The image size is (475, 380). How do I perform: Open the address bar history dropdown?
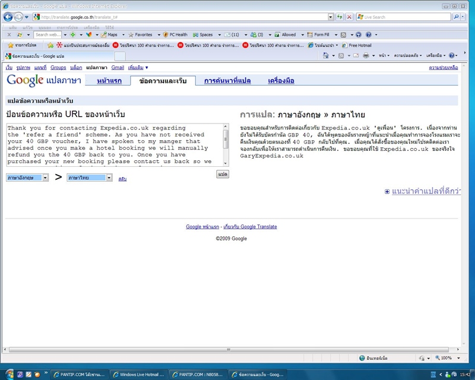coord(331,17)
